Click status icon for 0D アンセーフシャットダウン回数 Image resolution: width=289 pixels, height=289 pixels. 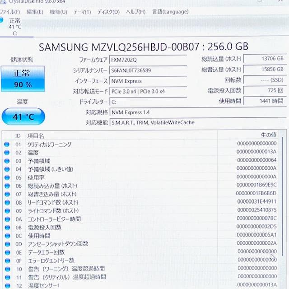pos(7,244)
